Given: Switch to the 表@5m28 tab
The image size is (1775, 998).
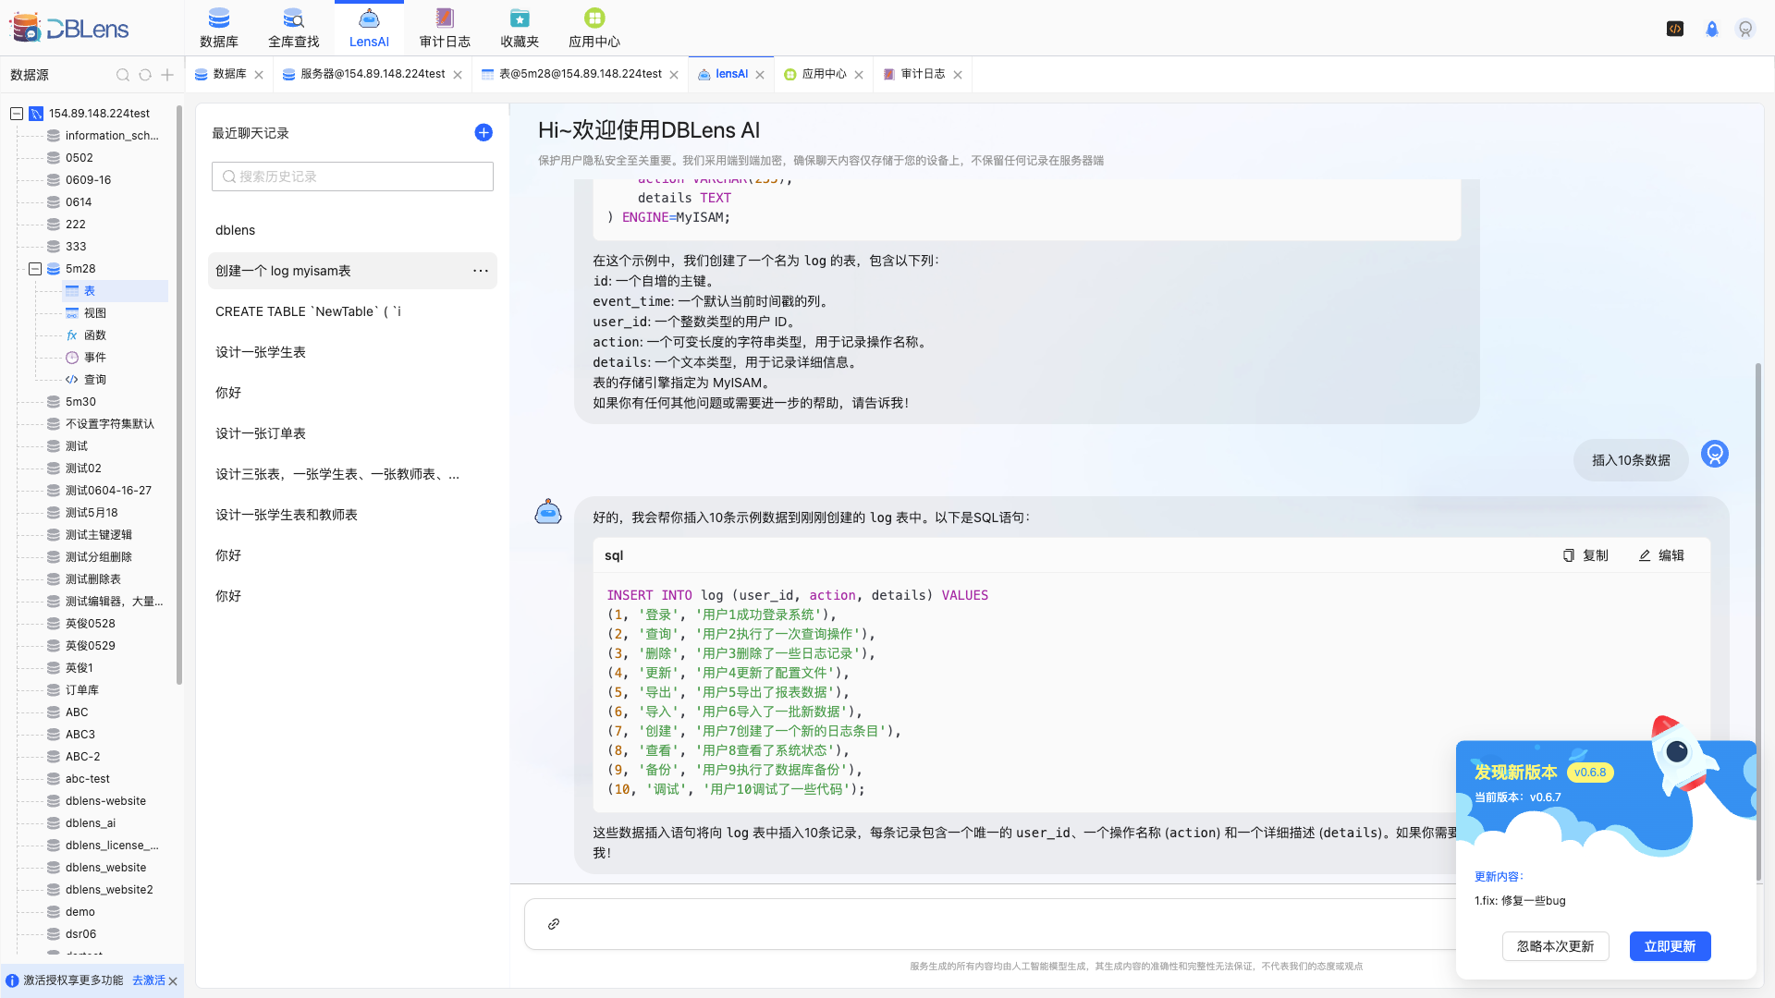Looking at the screenshot, I should [573, 74].
